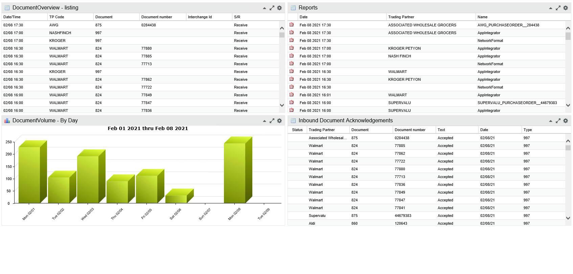
Task: Open PDF icon for 16:01 WALMART report
Action: coord(292,95)
